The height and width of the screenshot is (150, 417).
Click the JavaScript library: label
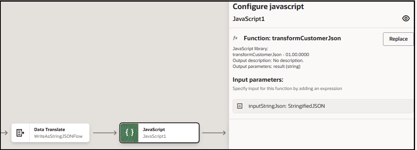pos(250,49)
